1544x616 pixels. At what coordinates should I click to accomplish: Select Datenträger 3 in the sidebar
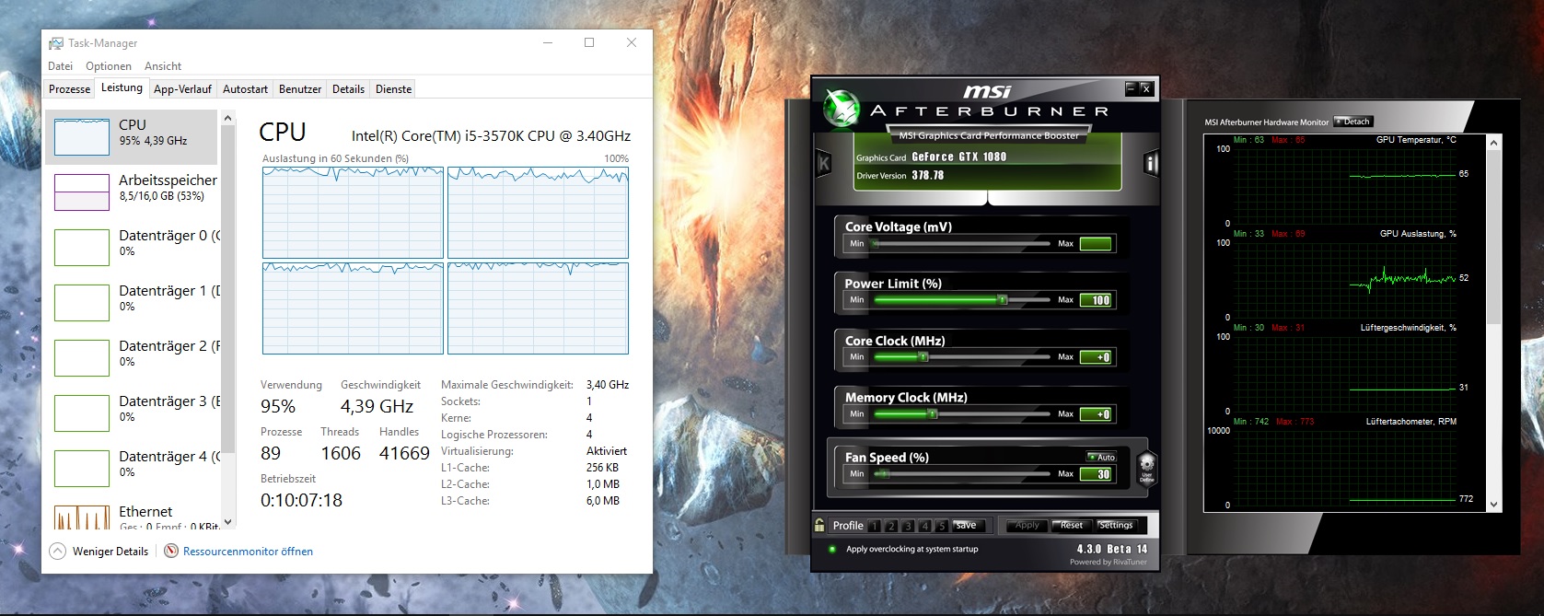(132, 413)
